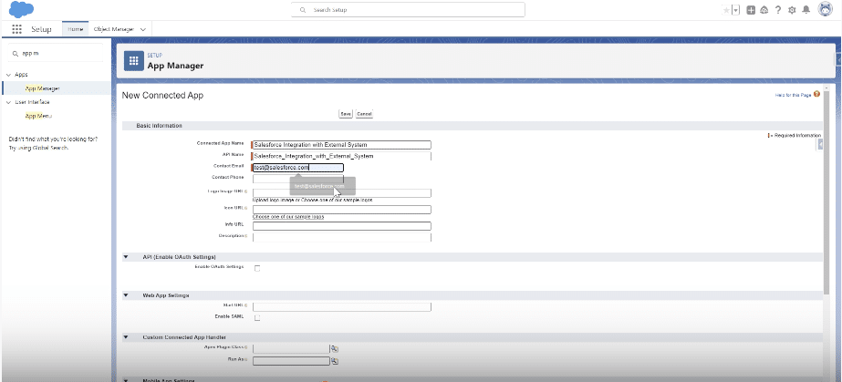Open the Object Manager tab dropdown chevron
Screen dimensions: 842x382
coord(143,29)
